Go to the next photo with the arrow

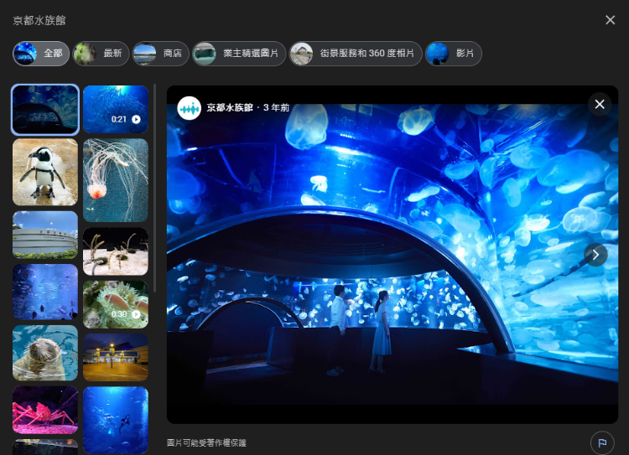[x=595, y=255]
